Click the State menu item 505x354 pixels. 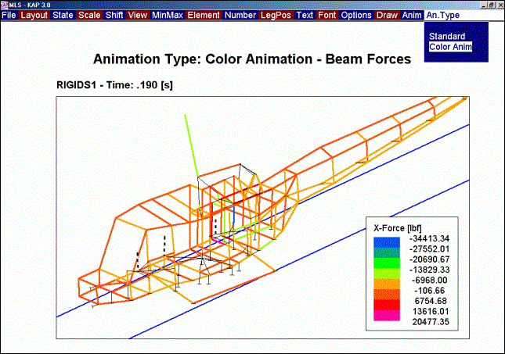(63, 15)
